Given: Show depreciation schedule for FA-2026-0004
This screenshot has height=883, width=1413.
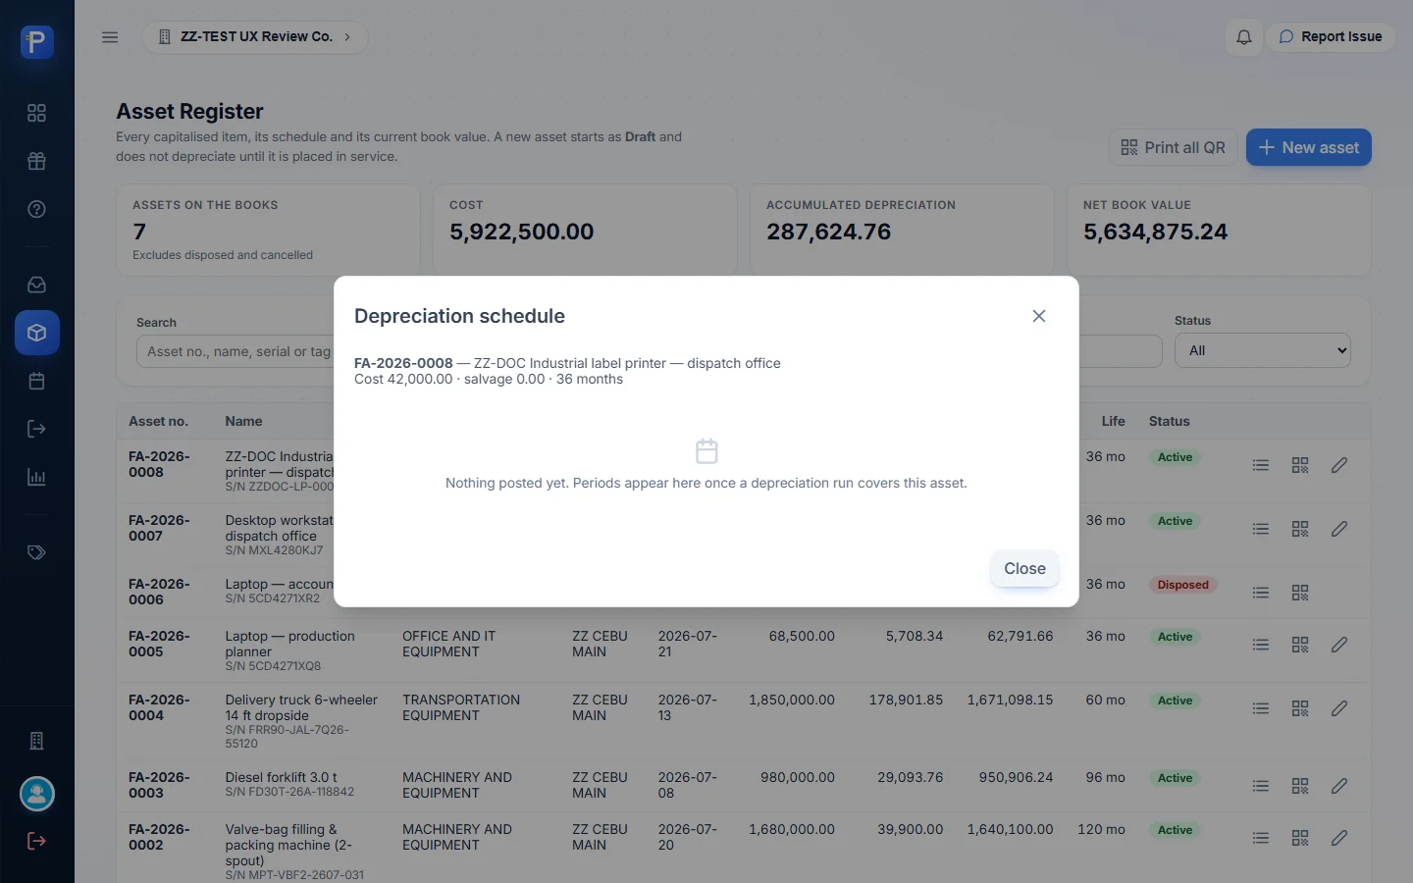Looking at the screenshot, I should [x=1261, y=708].
